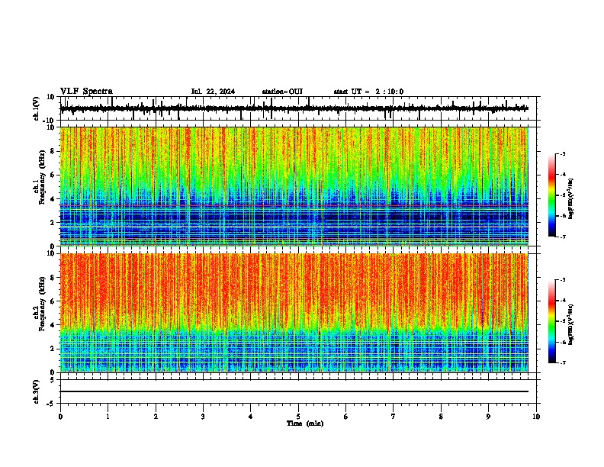Click the "start UT = 2:10:0" header text

[368, 92]
